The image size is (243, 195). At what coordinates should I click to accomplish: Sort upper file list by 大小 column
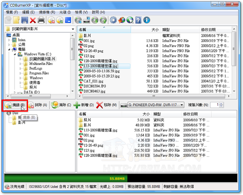pos(145,30)
